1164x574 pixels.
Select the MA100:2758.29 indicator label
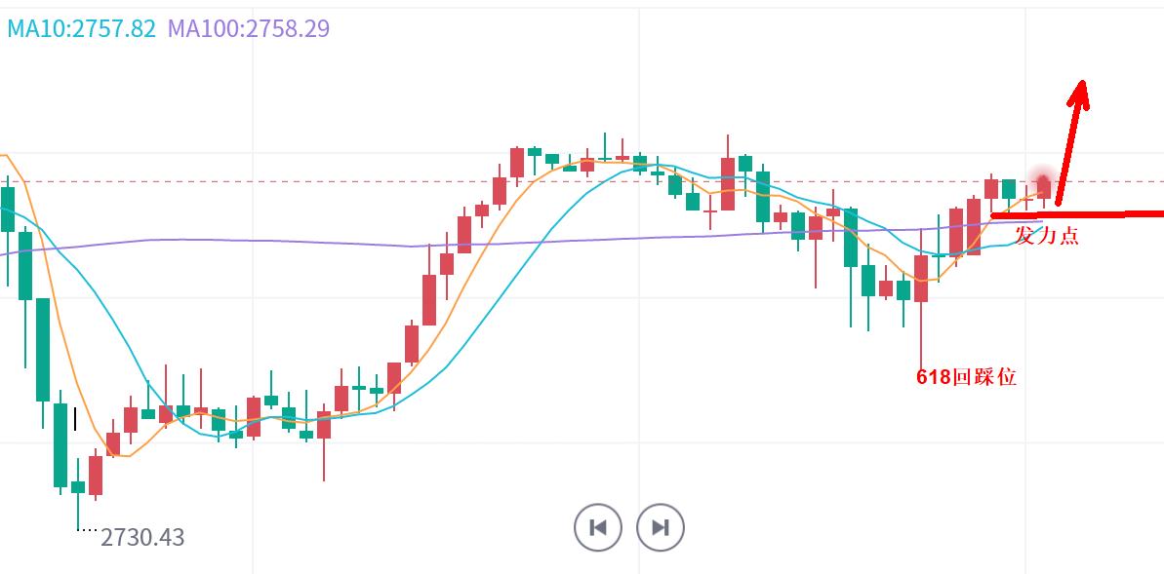(249, 29)
